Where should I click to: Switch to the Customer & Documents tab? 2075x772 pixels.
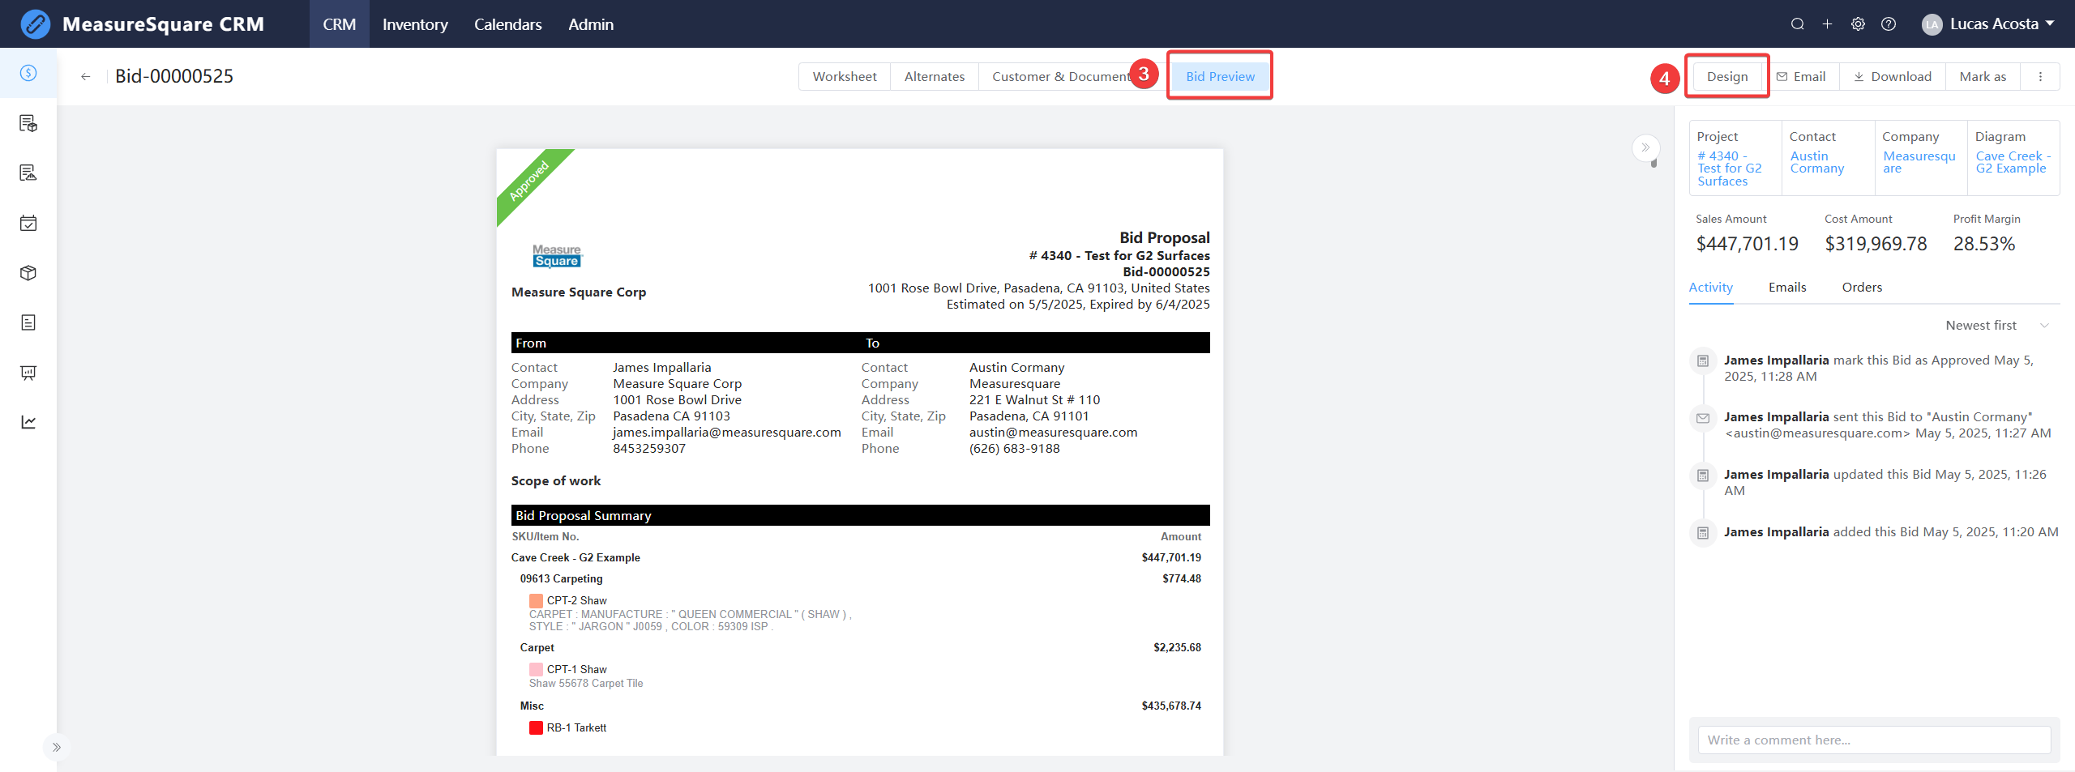pyautogui.click(x=1063, y=77)
